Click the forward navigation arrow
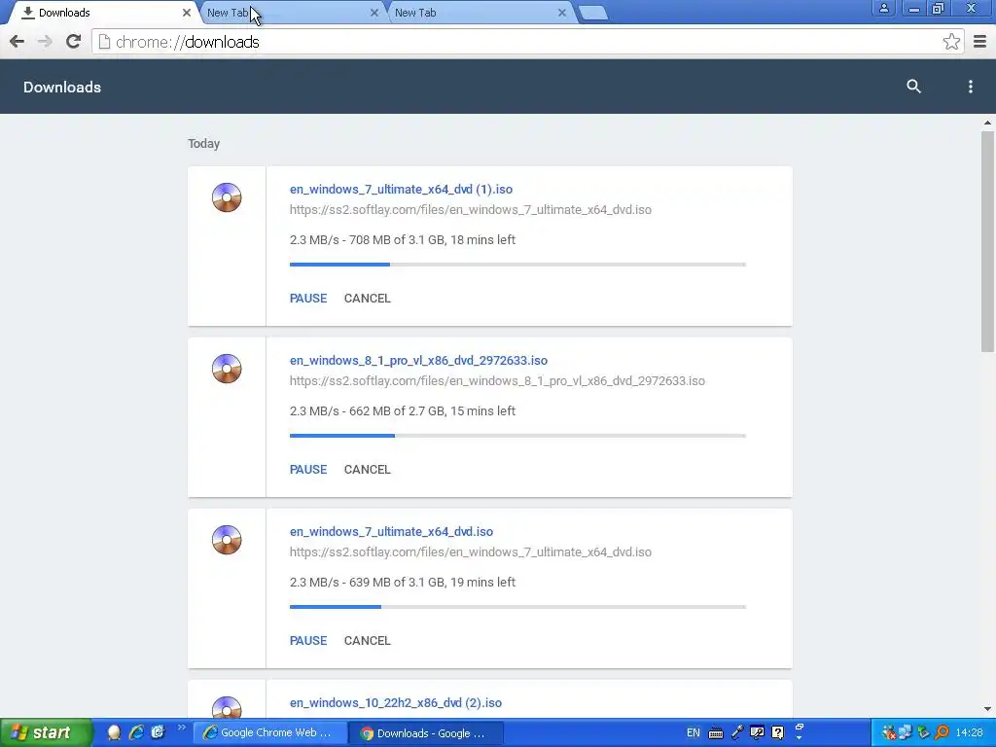The width and height of the screenshot is (996, 747). [45, 42]
